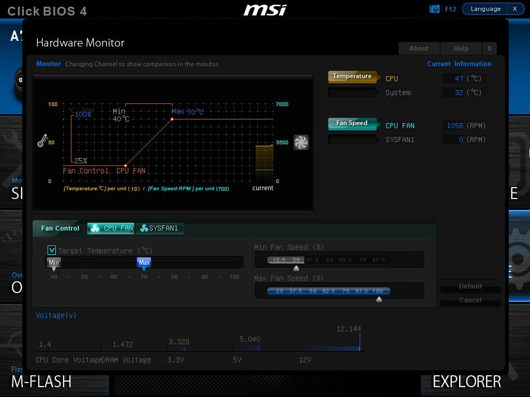Toggle the Target Temperature checkbox

click(x=52, y=250)
